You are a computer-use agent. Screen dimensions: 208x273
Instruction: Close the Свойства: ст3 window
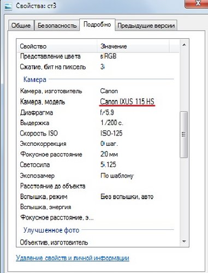tap(198, 4)
